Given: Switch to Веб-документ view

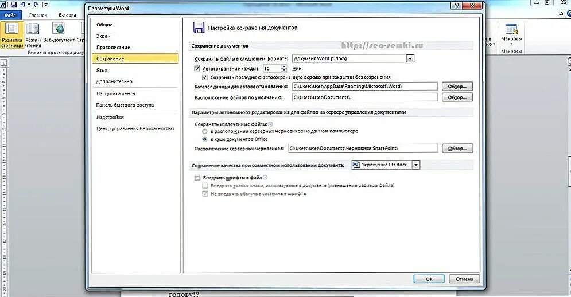Looking at the screenshot, I should [x=59, y=33].
